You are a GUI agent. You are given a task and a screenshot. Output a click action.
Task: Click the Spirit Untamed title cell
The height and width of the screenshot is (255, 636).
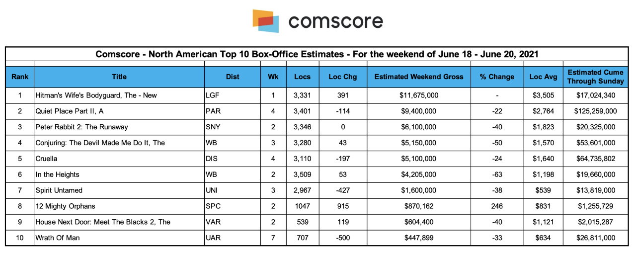pos(119,190)
